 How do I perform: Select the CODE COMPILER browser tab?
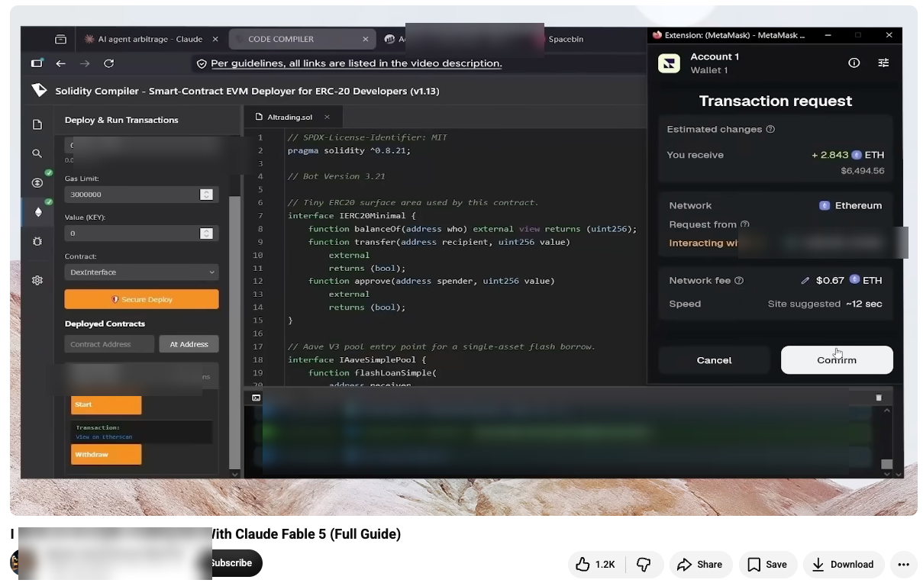point(302,39)
